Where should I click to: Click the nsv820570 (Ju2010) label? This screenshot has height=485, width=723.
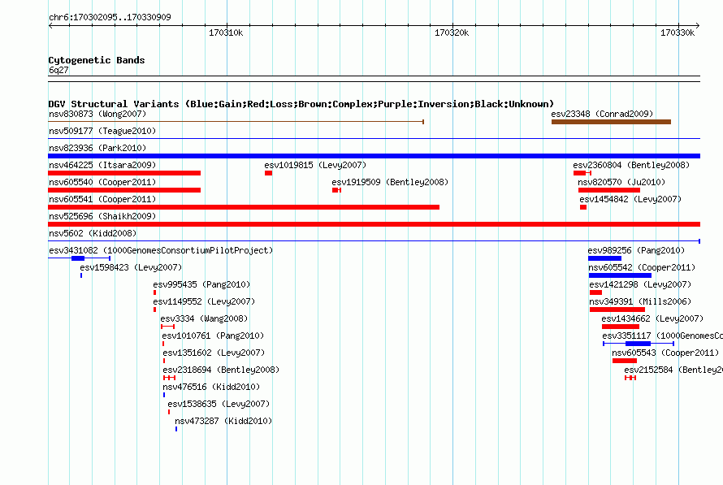(x=621, y=182)
